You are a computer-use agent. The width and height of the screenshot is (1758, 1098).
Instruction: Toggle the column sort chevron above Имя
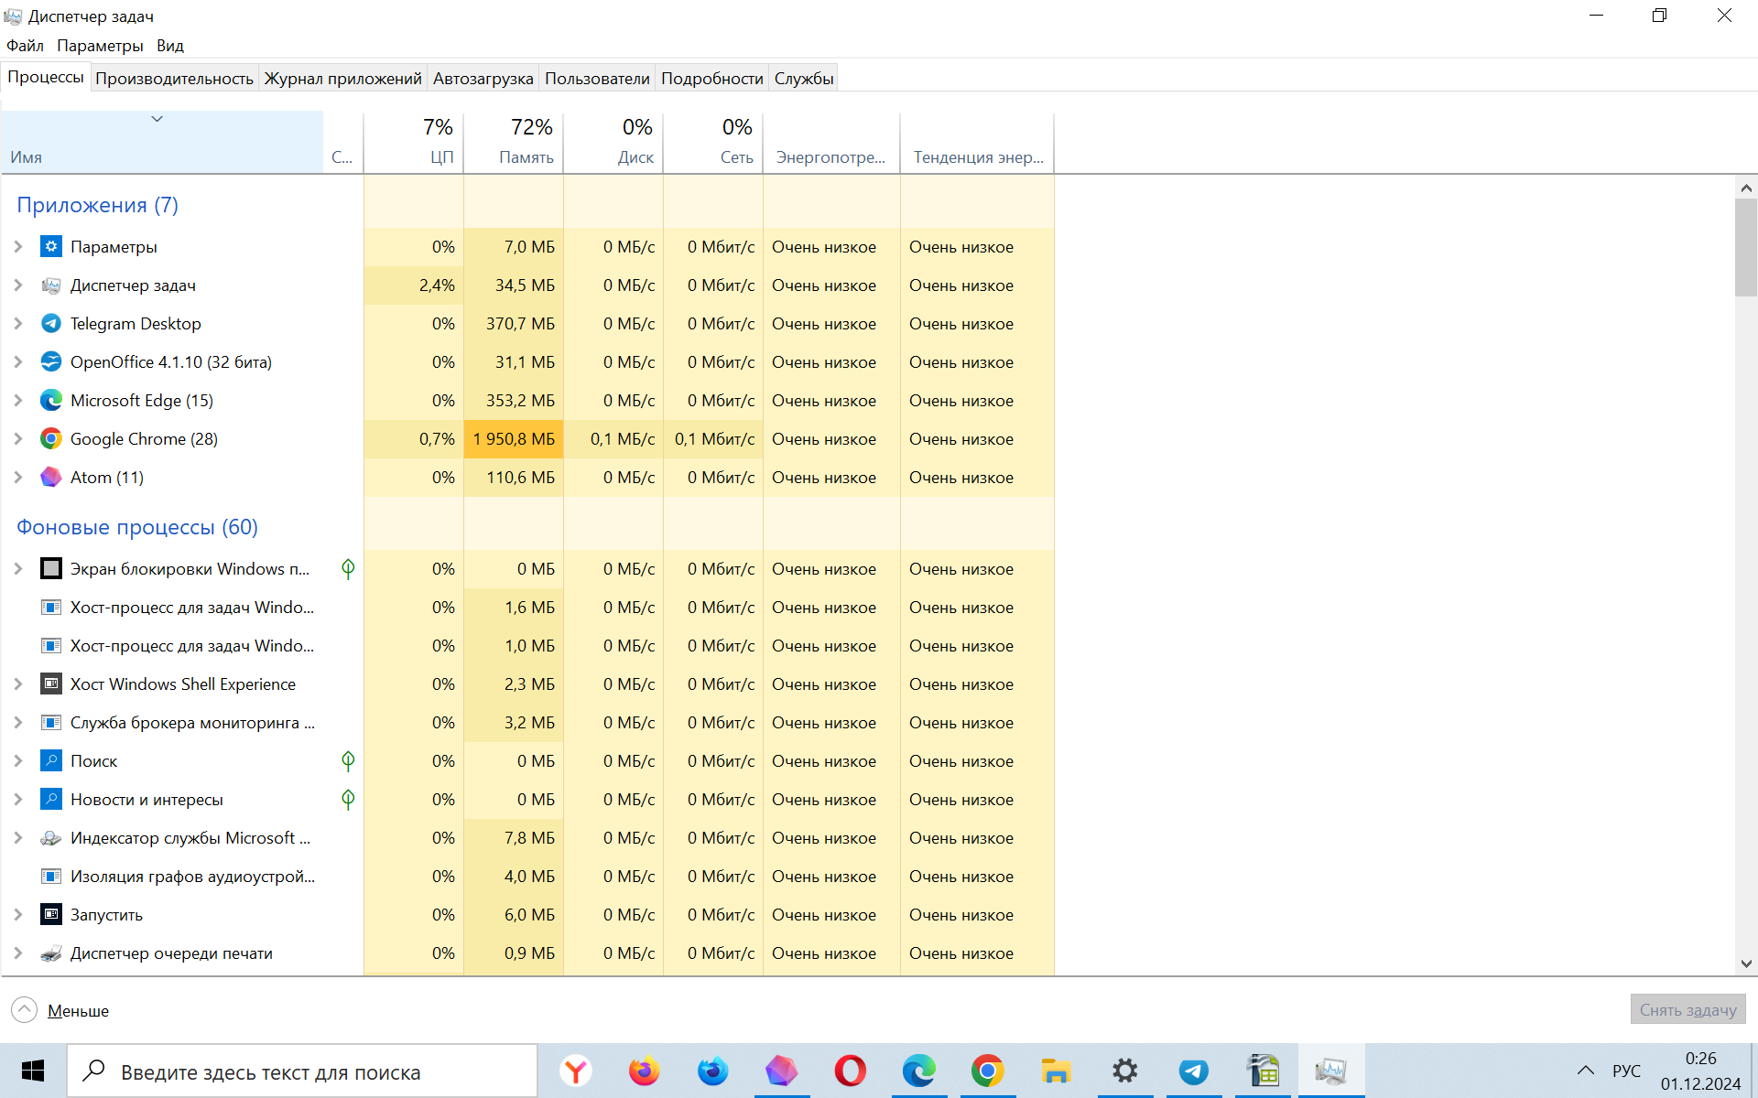(157, 119)
